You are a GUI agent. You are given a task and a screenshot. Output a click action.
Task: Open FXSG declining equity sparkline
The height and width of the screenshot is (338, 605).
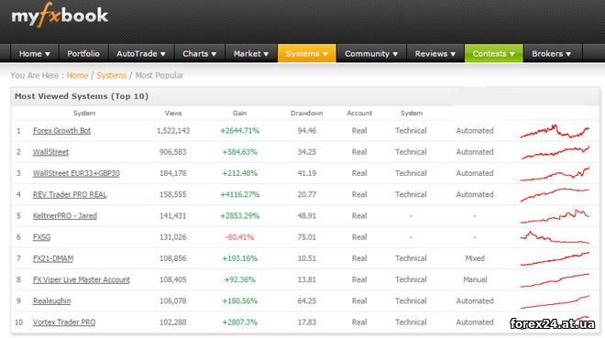[x=555, y=237]
